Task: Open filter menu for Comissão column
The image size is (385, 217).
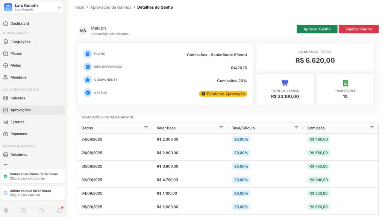Action: click(371, 128)
